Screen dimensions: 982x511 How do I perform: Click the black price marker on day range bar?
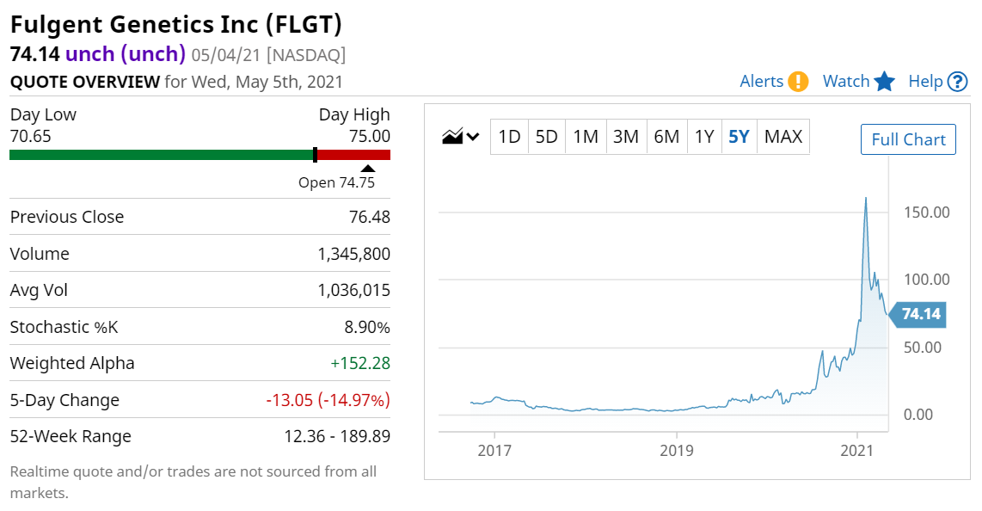pos(315,155)
